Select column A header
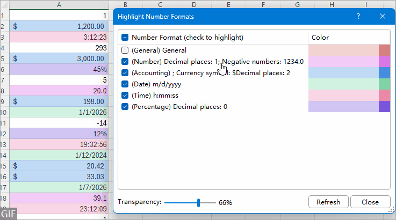Viewport: 396px width, 220px height. pos(59,5)
